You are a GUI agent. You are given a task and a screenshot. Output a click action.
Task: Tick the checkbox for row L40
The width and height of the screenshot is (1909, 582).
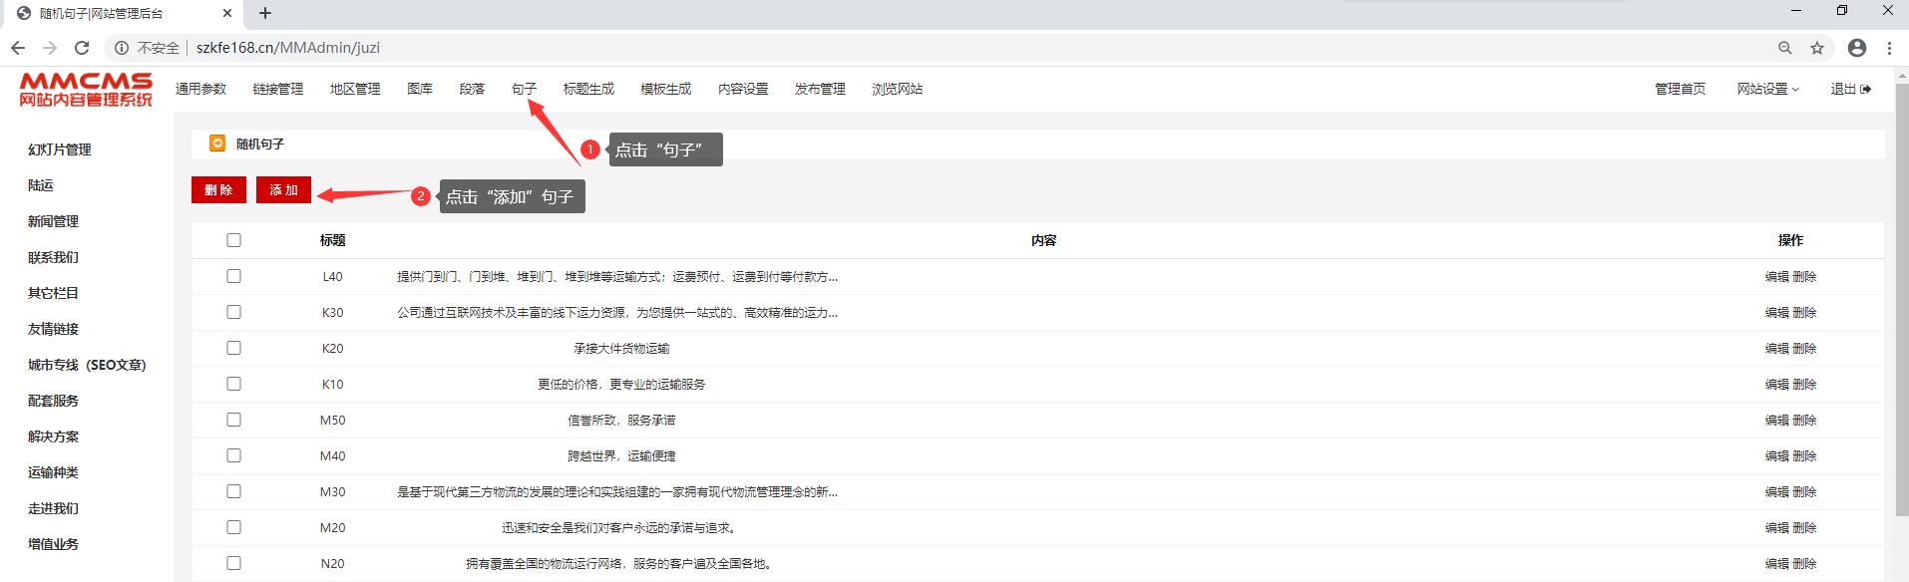tap(233, 276)
